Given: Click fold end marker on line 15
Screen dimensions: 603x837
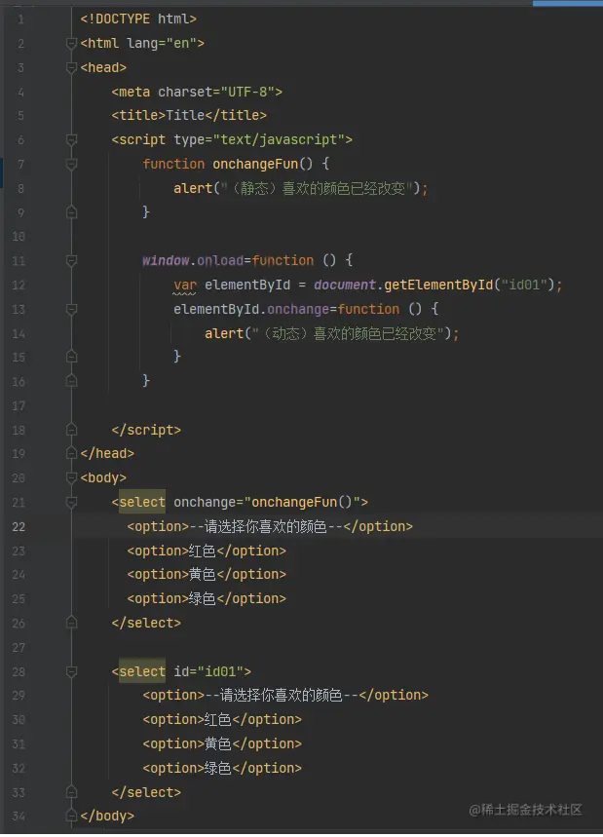Looking at the screenshot, I should (x=71, y=357).
